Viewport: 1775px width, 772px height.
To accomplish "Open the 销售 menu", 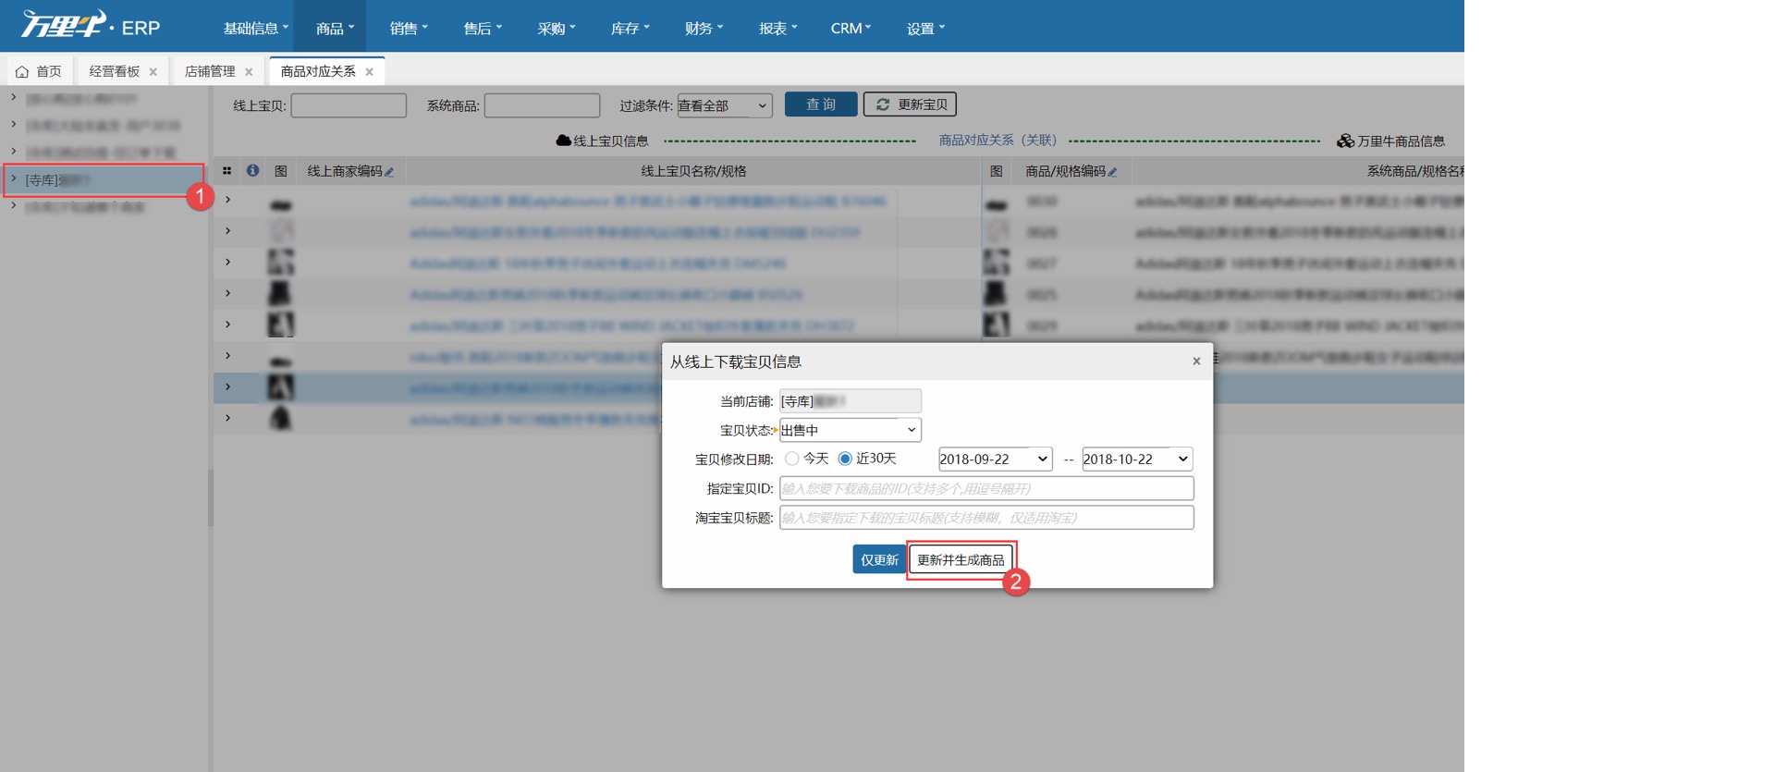I will pos(409,28).
